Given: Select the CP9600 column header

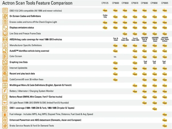Looking at the screenshot, I should point(116,3).
